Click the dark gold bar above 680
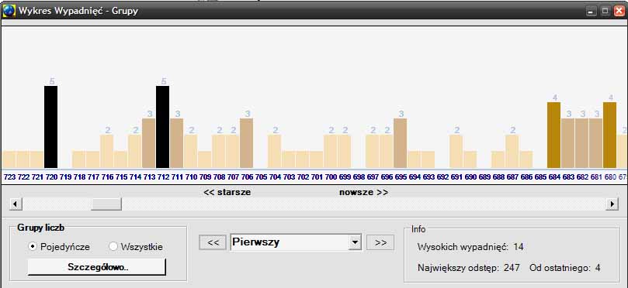Image resolution: width=628 pixels, height=288 pixels. [609, 135]
